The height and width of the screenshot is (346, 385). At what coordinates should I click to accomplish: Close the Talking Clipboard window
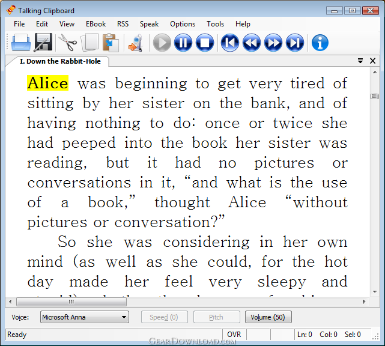(x=370, y=11)
